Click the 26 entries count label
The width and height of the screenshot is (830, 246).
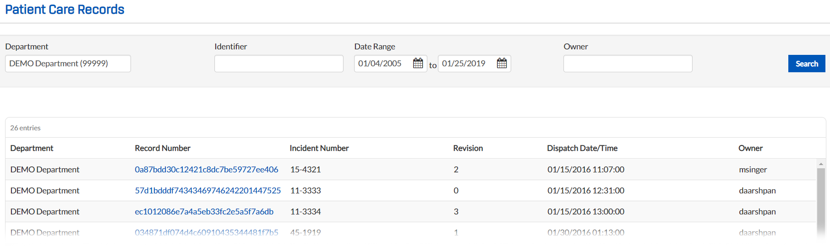pos(25,128)
